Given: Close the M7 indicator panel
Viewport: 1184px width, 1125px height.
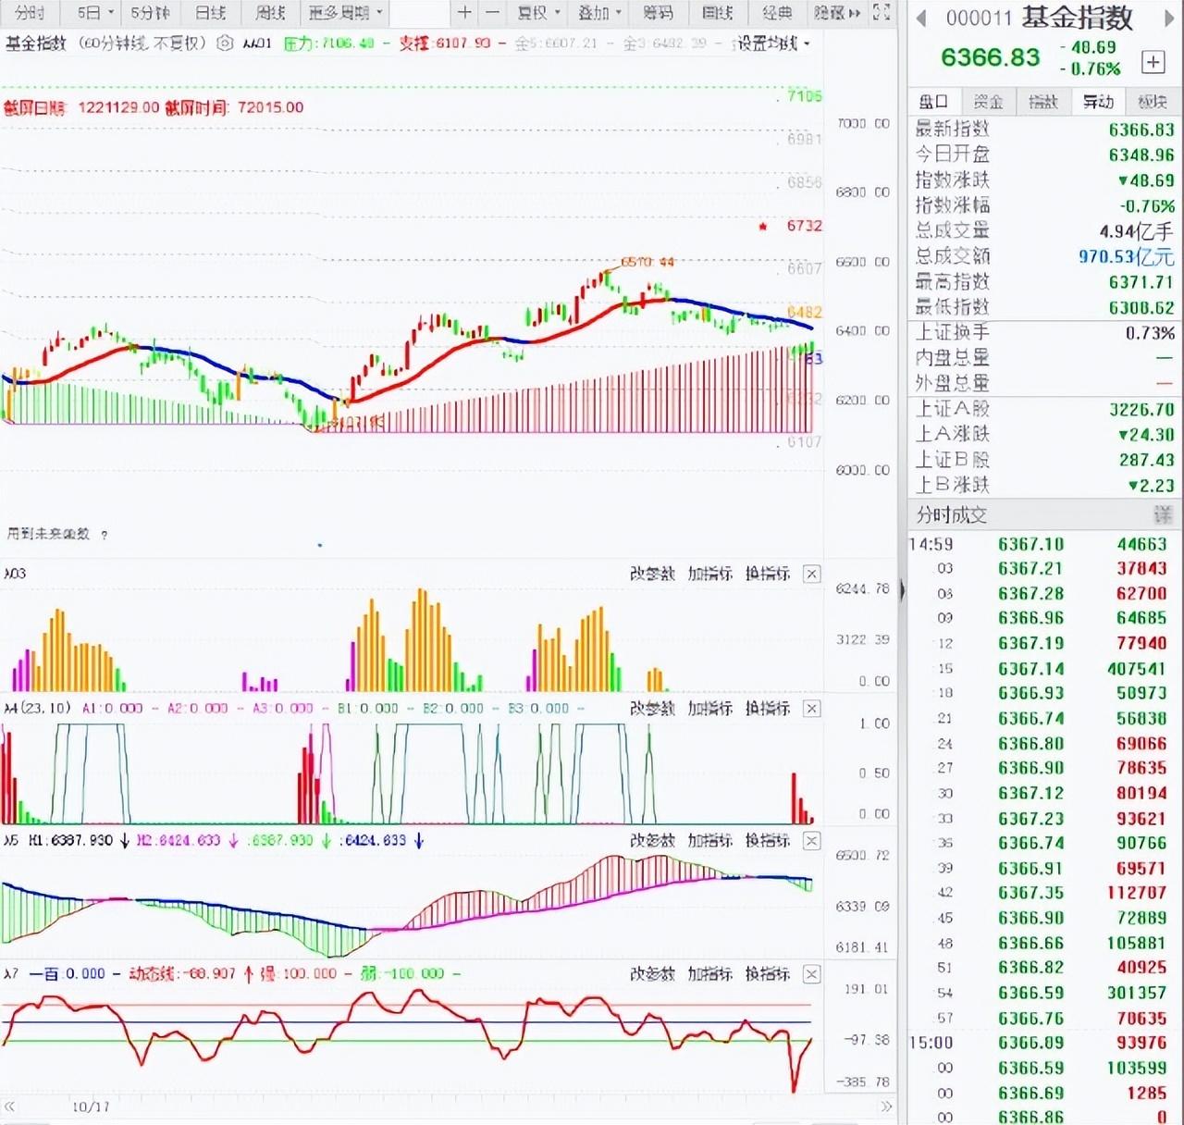Looking at the screenshot, I should [811, 974].
